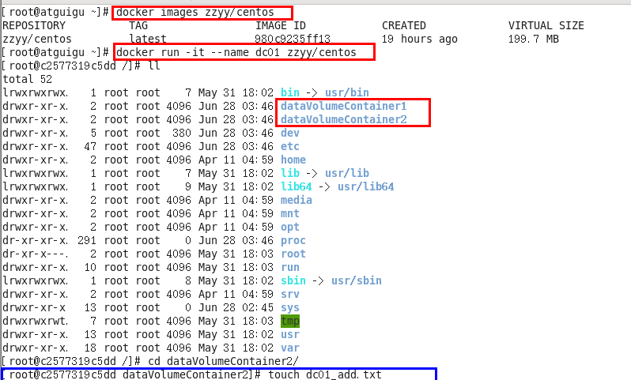This screenshot has height=380, width=631.
Task: Click the 'media' directory name
Action: tap(297, 200)
